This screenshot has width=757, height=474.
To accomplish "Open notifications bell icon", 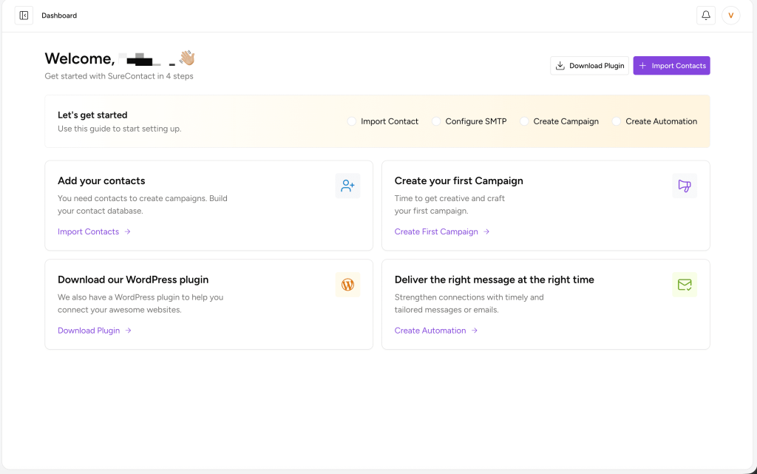I will pos(705,16).
